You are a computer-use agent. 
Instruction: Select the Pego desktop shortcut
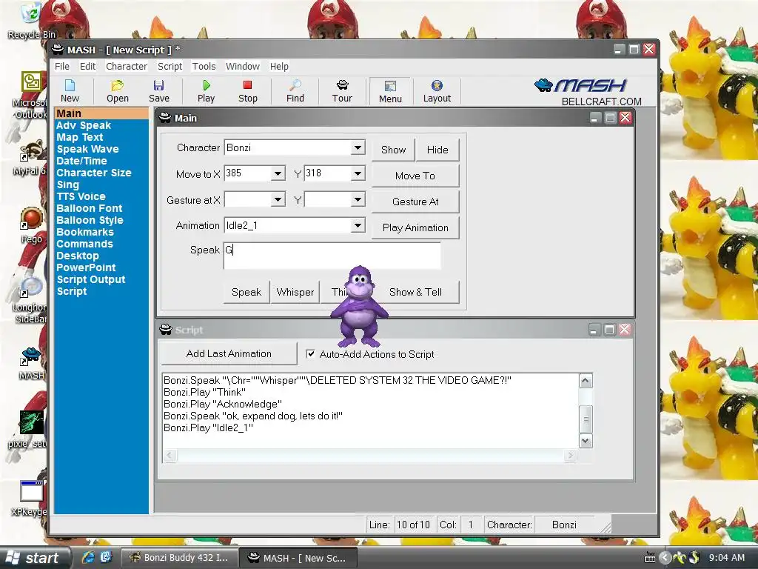pyautogui.click(x=31, y=225)
